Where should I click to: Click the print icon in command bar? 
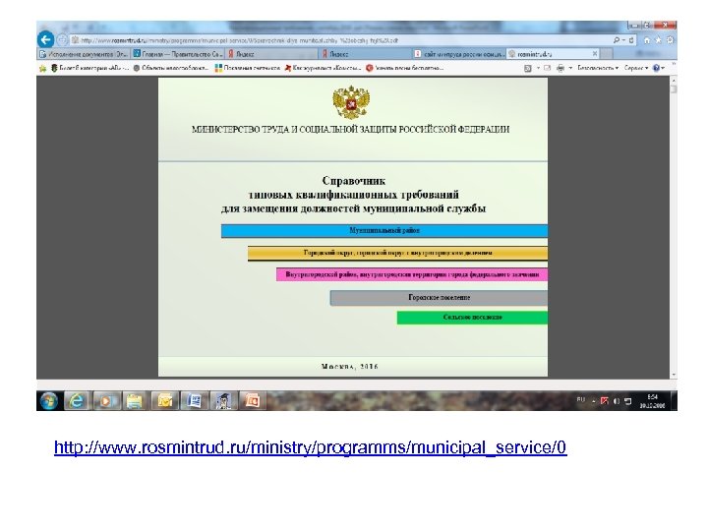[x=560, y=68]
